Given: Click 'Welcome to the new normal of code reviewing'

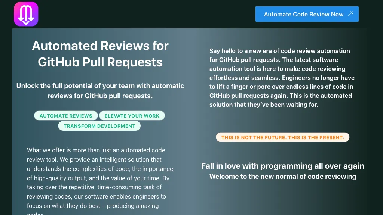Looking at the screenshot, I should tap(283, 177).
